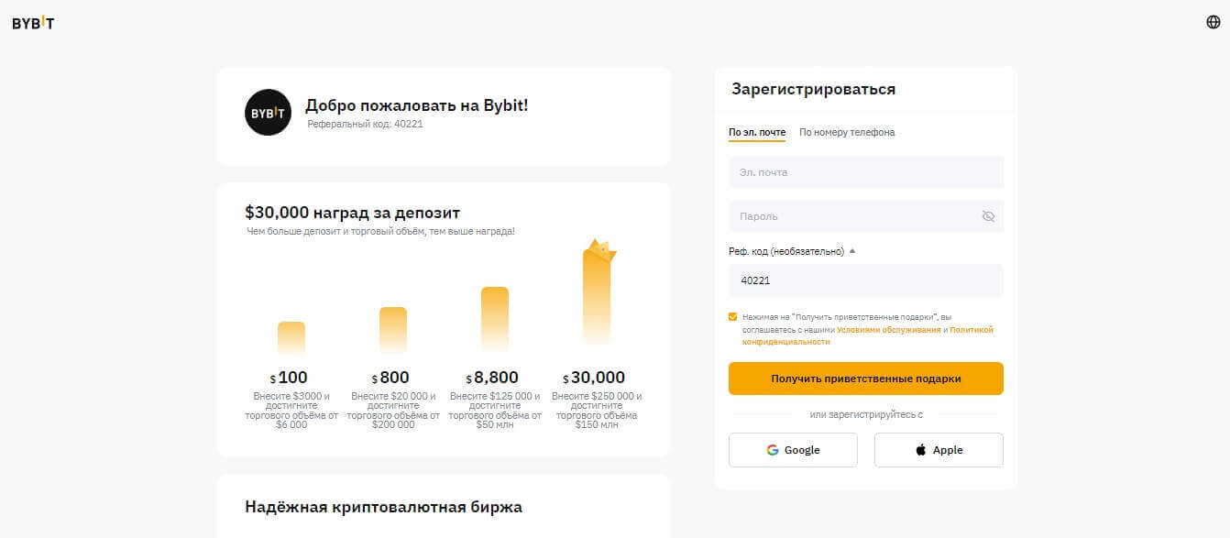
Task: Select the "По номеру телефона" tab
Action: pyautogui.click(x=847, y=132)
